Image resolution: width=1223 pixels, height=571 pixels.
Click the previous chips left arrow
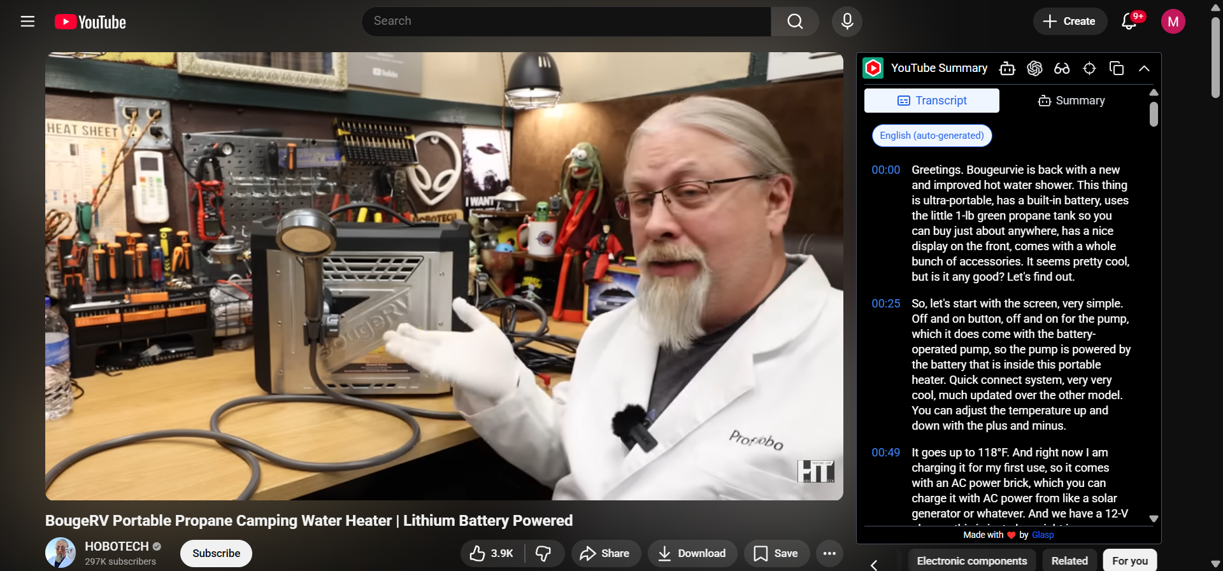[x=875, y=564]
